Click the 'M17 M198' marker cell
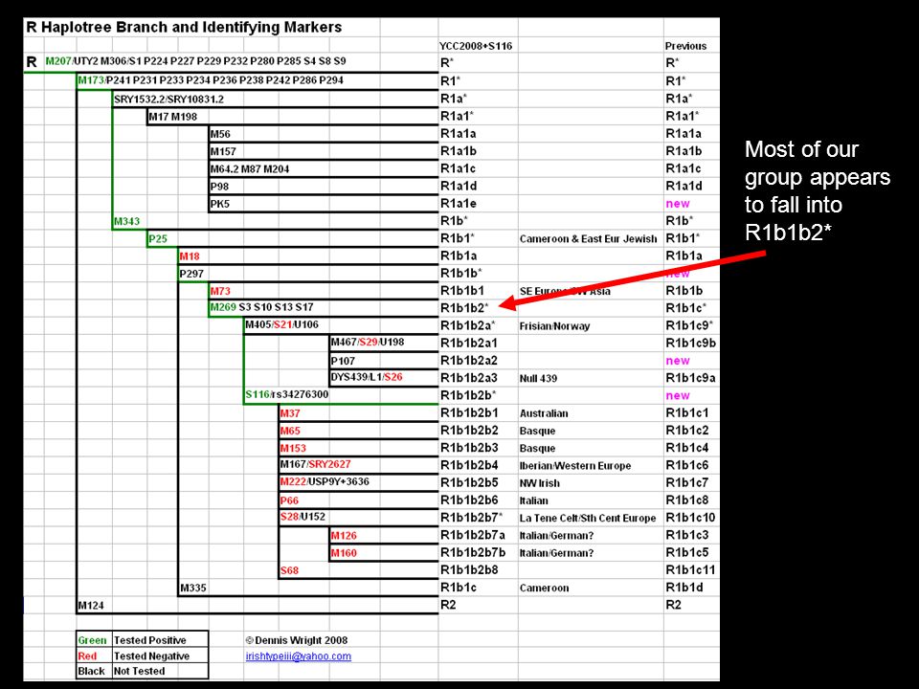The width and height of the screenshot is (919, 689). [x=173, y=117]
